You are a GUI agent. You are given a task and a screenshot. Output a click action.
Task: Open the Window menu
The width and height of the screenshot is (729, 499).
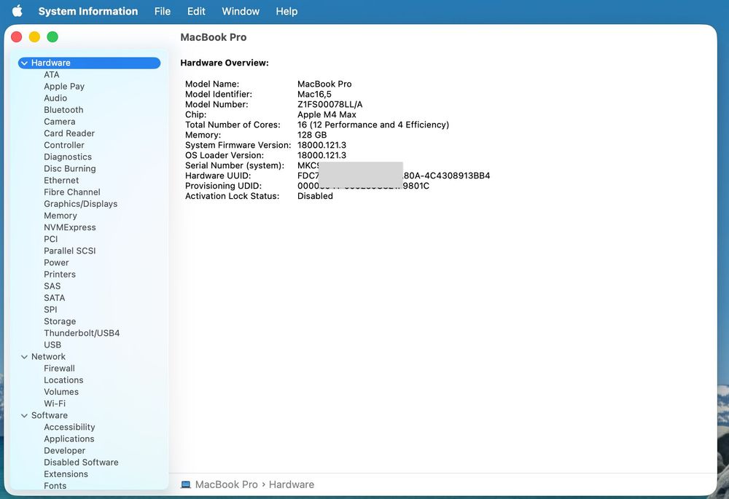point(241,11)
